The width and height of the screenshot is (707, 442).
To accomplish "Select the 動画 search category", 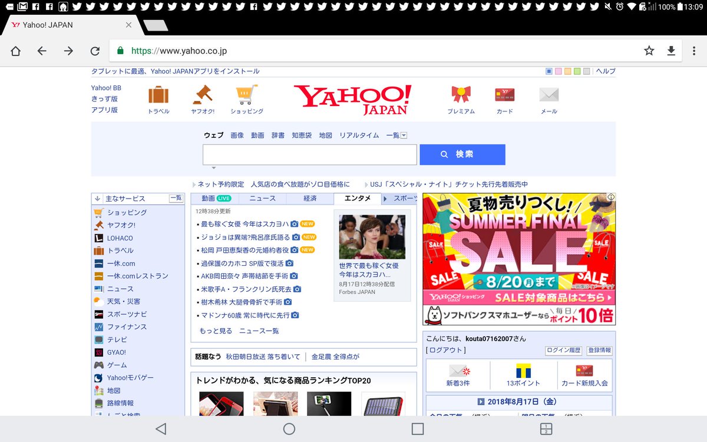I will pyautogui.click(x=257, y=135).
